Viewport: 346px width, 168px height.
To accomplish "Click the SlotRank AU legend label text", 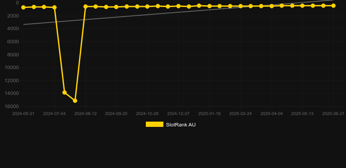I will 181,125.
